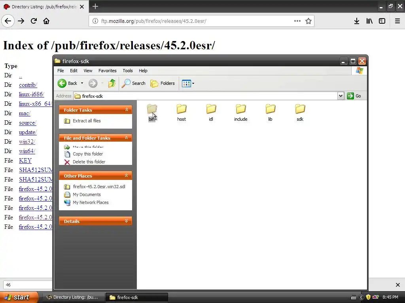This screenshot has width=405, height=303.
Task: Click the Explorer Forward arrow button
Action: pyautogui.click(x=93, y=83)
